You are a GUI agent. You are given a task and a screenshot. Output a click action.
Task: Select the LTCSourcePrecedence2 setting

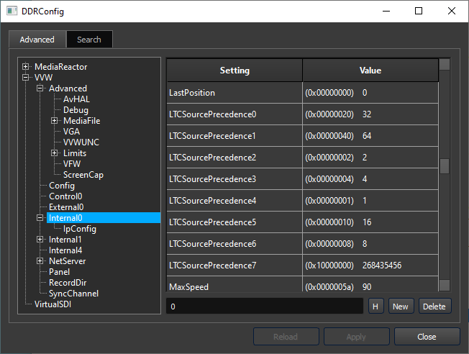[234, 158]
